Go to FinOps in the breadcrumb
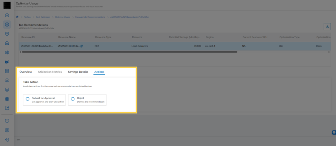This screenshot has width=336, height=146. 27,17
